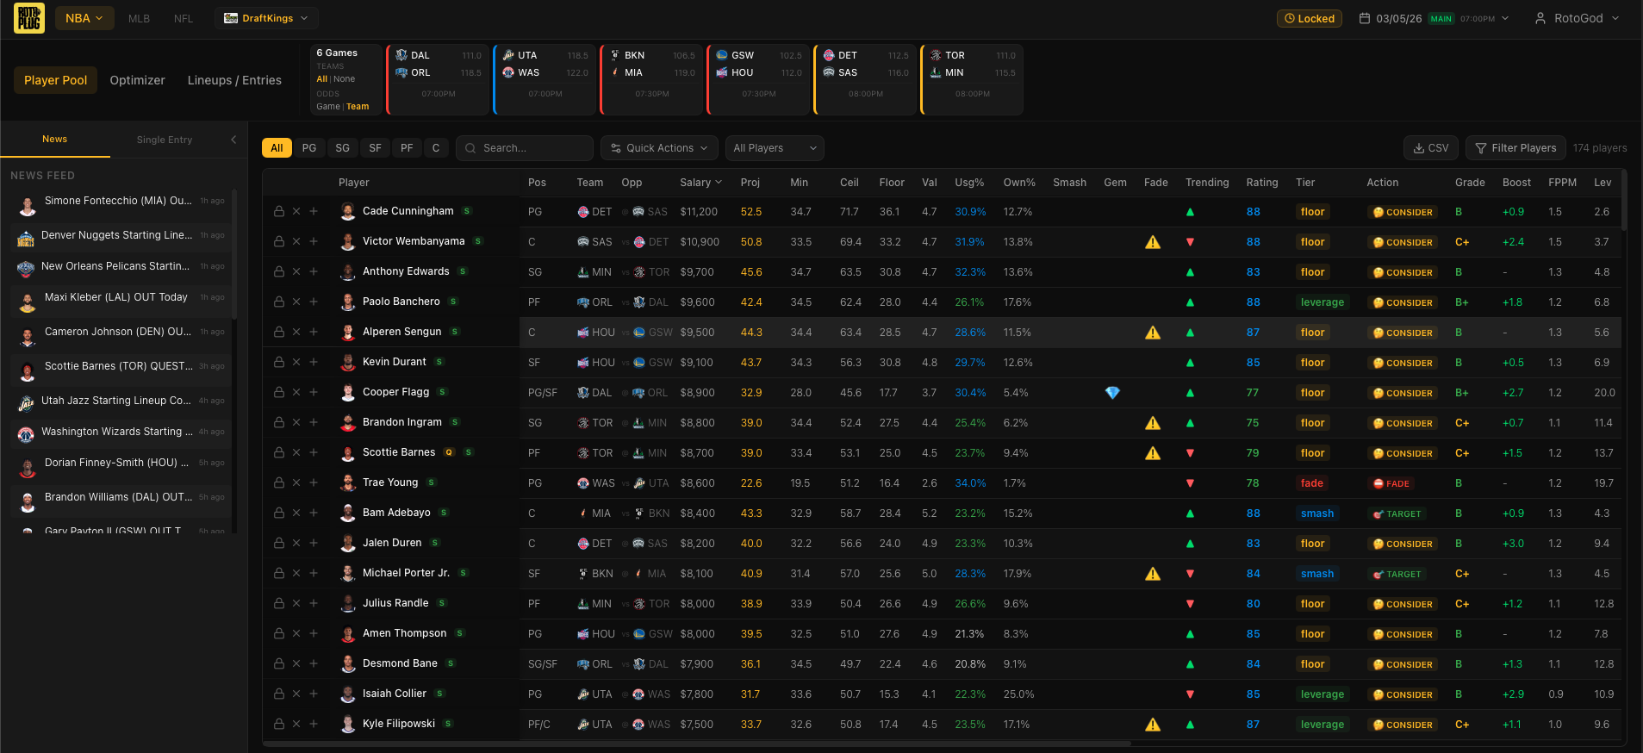This screenshot has height=753, width=1643.
Task: Click the trending down arrow for Trae Young
Action: click(1190, 483)
